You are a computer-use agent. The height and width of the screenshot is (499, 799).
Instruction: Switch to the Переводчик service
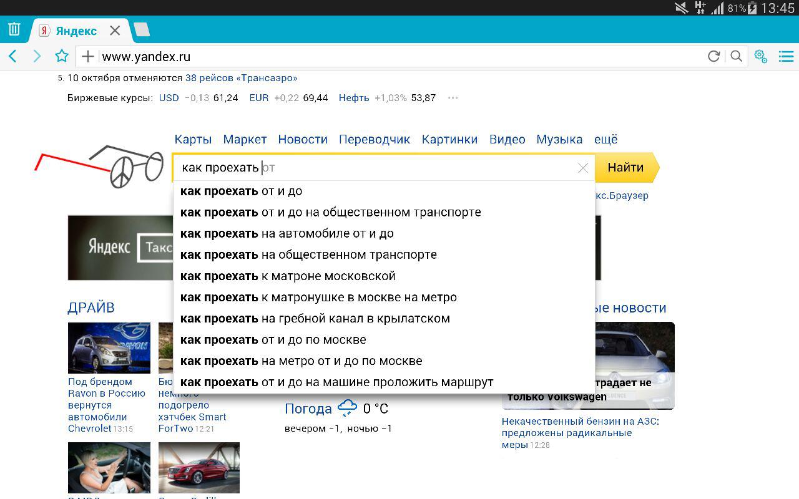pos(375,140)
